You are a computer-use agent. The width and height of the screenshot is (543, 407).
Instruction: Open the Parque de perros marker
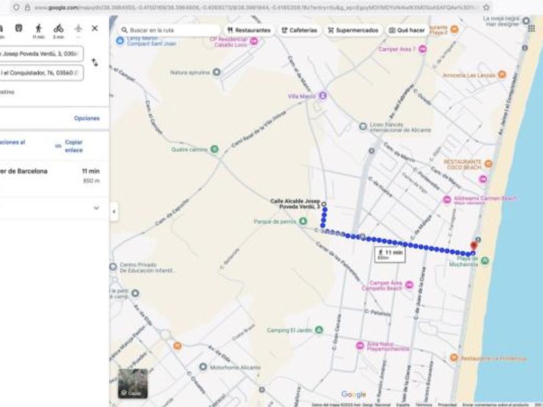click(303, 221)
